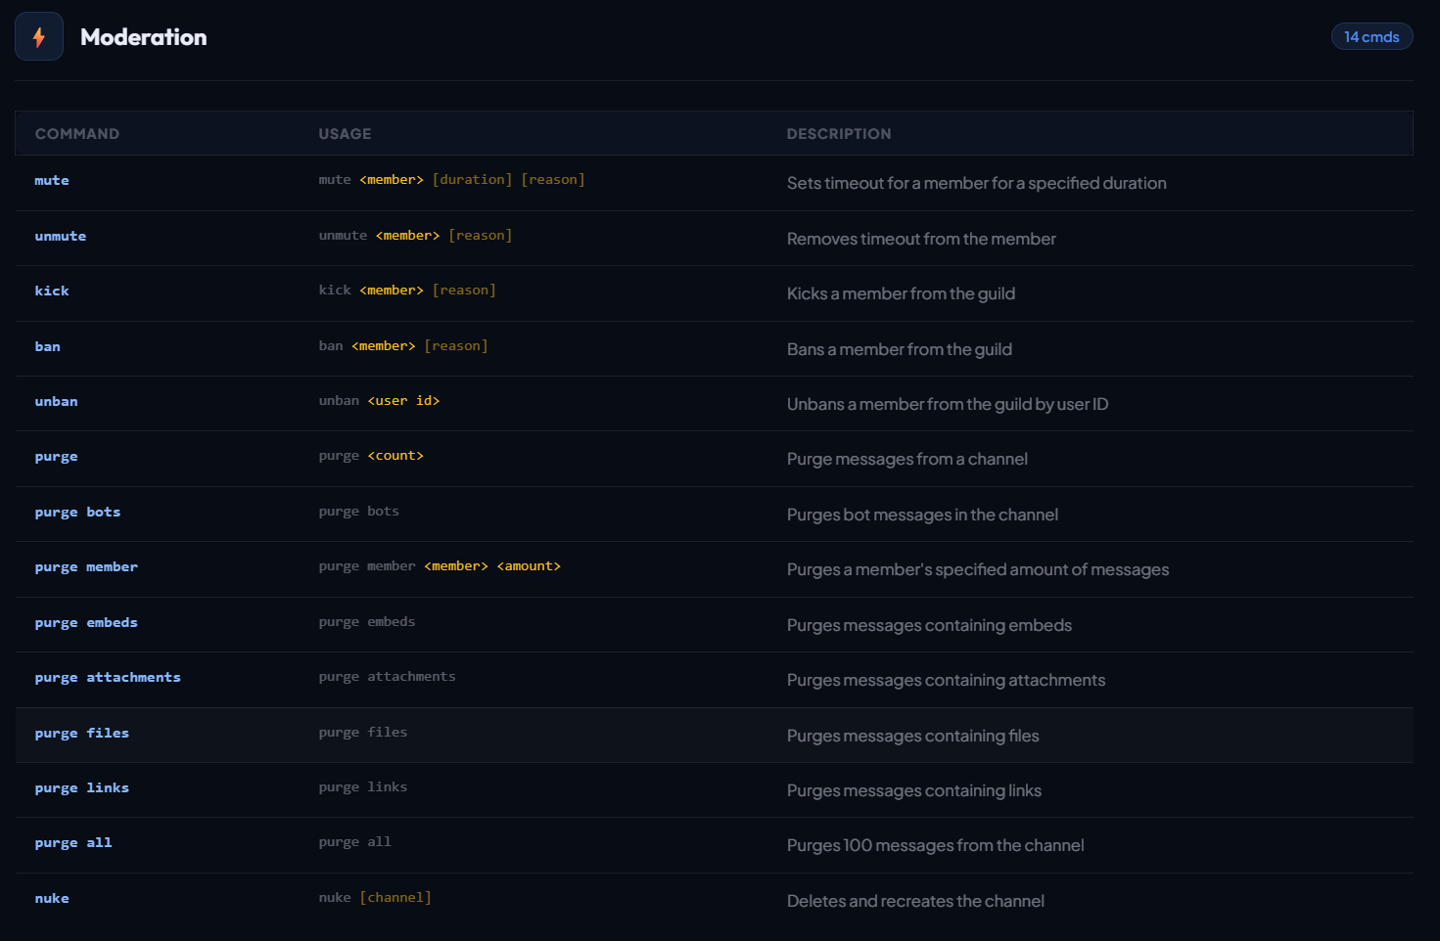Click the ban command name
This screenshot has width=1440, height=941.
[x=48, y=347]
